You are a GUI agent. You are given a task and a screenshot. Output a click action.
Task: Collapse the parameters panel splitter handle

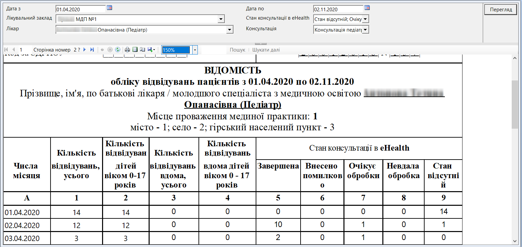point(261,44)
